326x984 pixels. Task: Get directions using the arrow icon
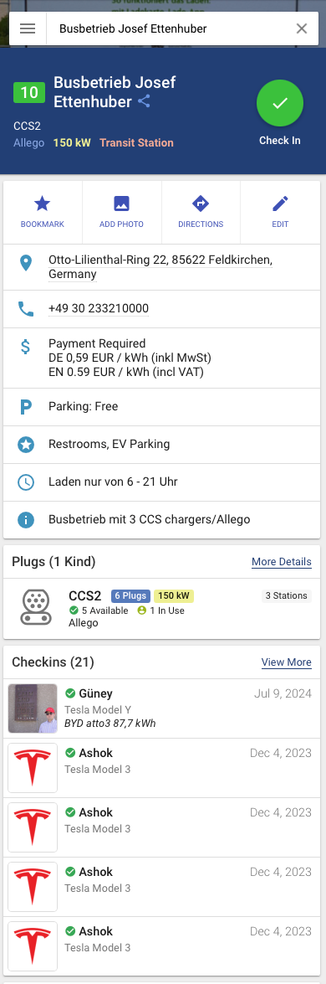pyautogui.click(x=200, y=203)
